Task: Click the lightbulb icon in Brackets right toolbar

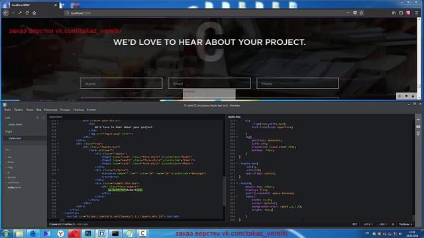Action: pos(418,134)
